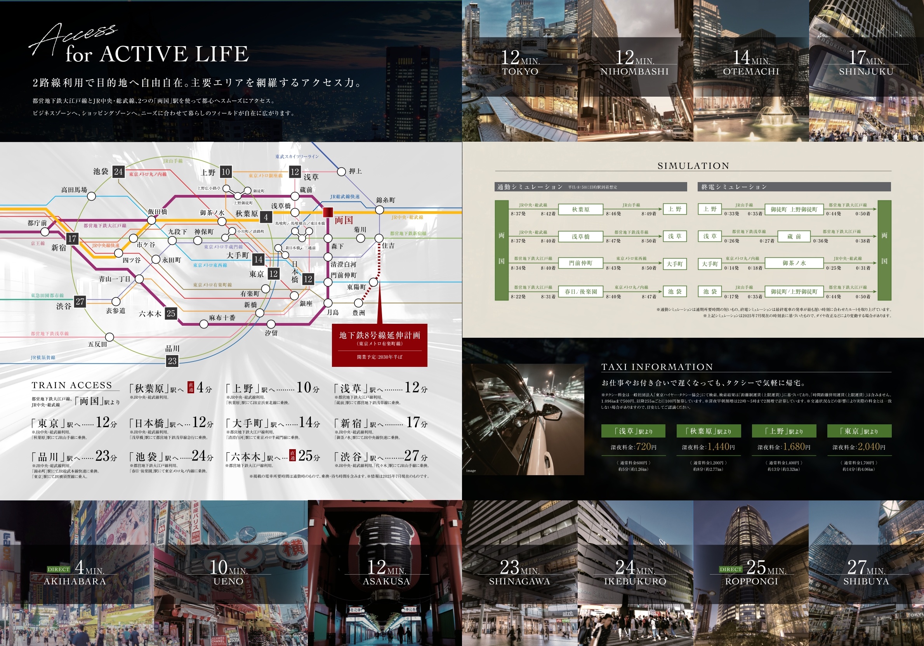Click the red 直通 badge beside 六本木 25分
The height and width of the screenshot is (646, 924).
point(293,455)
